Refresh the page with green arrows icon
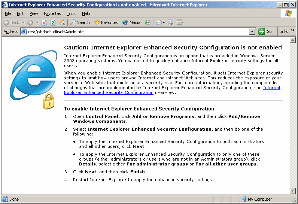The width and height of the screenshot is (298, 204). (53, 22)
